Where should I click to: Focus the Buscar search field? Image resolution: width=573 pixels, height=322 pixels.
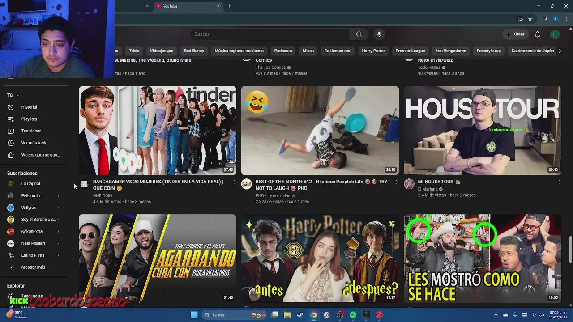270,34
